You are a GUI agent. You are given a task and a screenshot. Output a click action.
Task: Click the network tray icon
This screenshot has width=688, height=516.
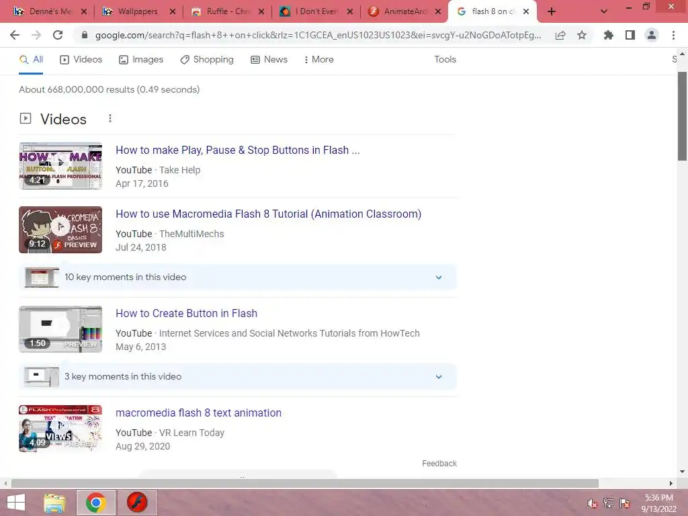pyautogui.click(x=609, y=503)
